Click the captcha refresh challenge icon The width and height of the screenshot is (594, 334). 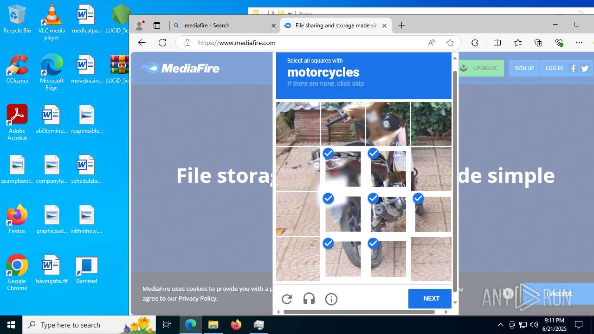[287, 299]
